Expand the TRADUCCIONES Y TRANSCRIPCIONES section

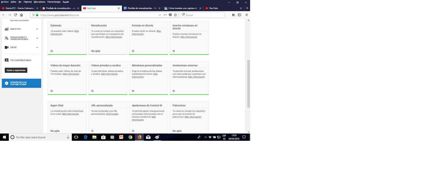point(37,38)
